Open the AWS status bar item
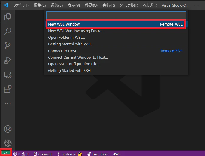 pyautogui.click(x=117, y=154)
